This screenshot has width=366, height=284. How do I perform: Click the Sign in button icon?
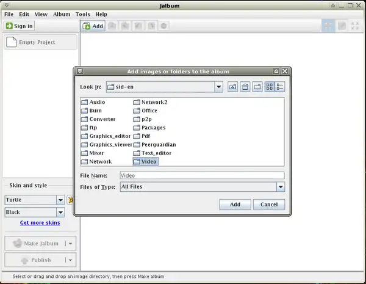pos(10,26)
